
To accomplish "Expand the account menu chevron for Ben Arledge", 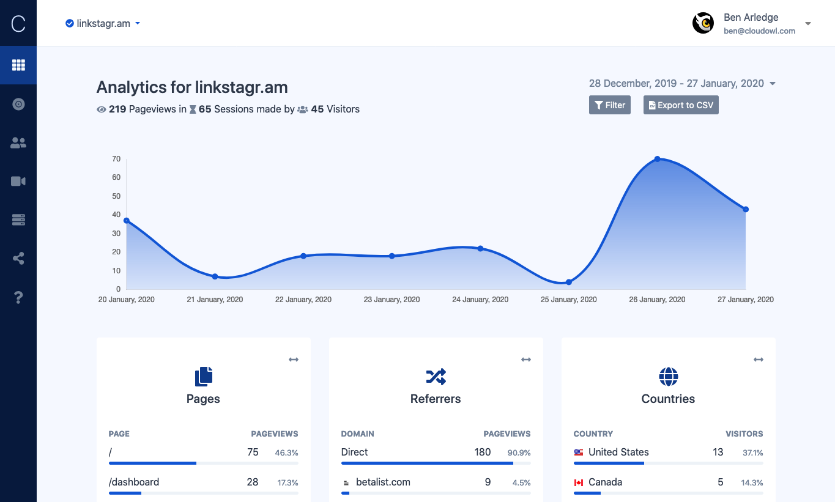I will pyautogui.click(x=808, y=23).
